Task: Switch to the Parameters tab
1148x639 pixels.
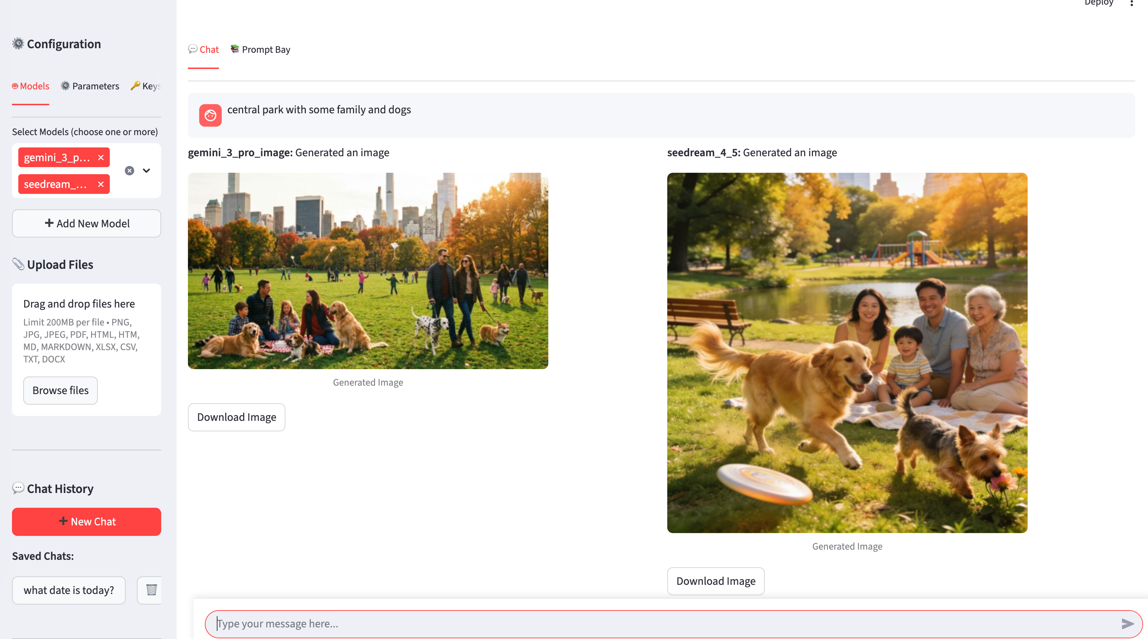Action: (90, 86)
